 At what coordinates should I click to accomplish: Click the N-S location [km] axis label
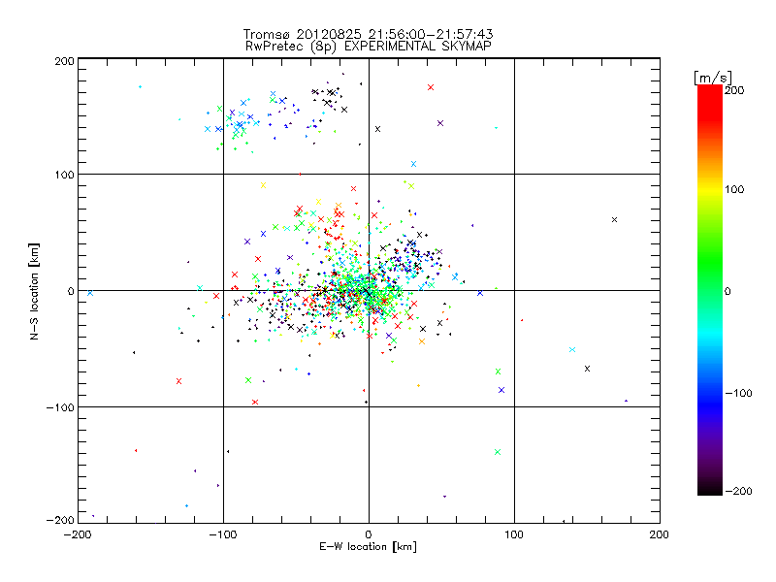[x=34, y=292]
